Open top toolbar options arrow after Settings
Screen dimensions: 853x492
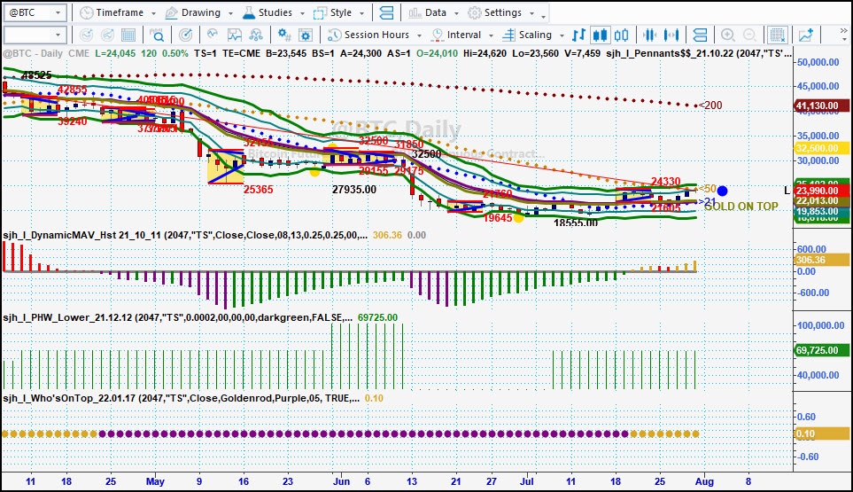[x=543, y=15]
